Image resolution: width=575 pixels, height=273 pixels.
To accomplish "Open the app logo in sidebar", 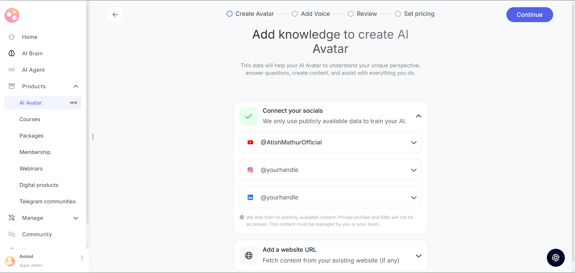I will [x=12, y=15].
